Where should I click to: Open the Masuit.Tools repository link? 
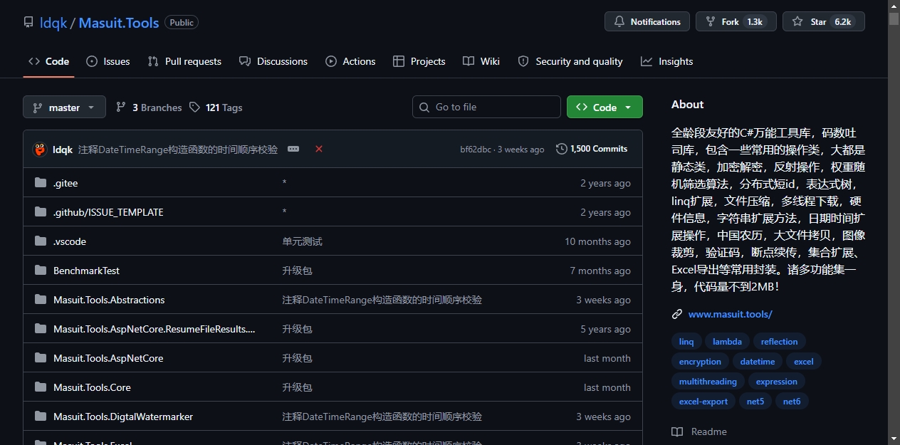coord(119,23)
